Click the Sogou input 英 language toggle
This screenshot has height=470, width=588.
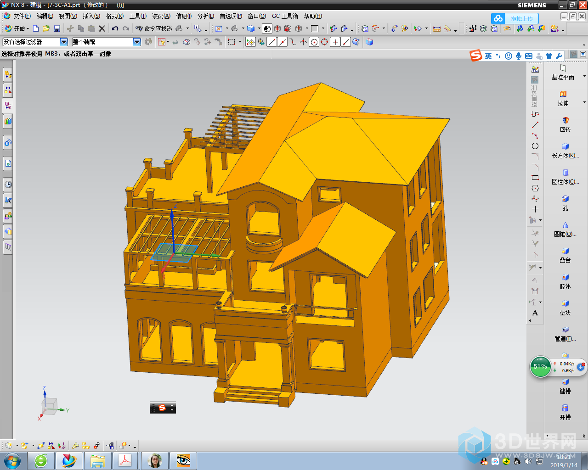tap(488, 56)
